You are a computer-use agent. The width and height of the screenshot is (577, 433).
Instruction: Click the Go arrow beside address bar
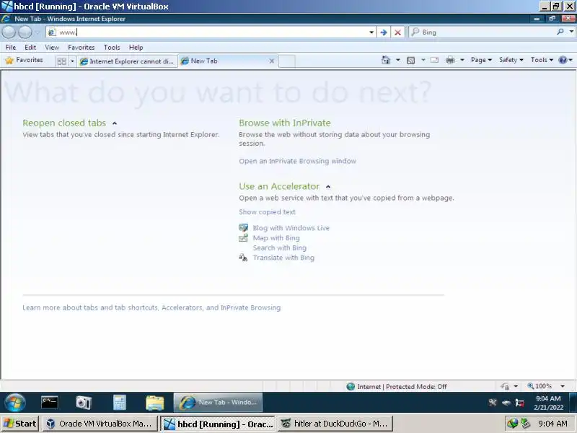(x=384, y=32)
